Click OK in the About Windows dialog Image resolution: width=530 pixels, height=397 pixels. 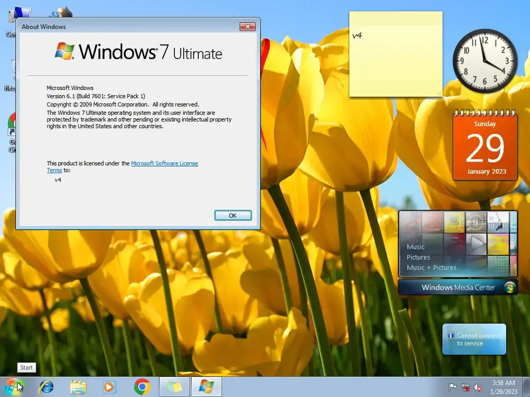coord(233,216)
